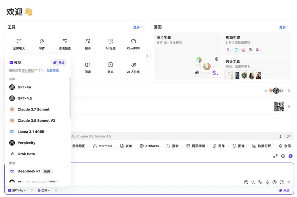Viewport: 297px width, 197px height.
Task: Click the @ mention icon
Action: click(x=274, y=182)
